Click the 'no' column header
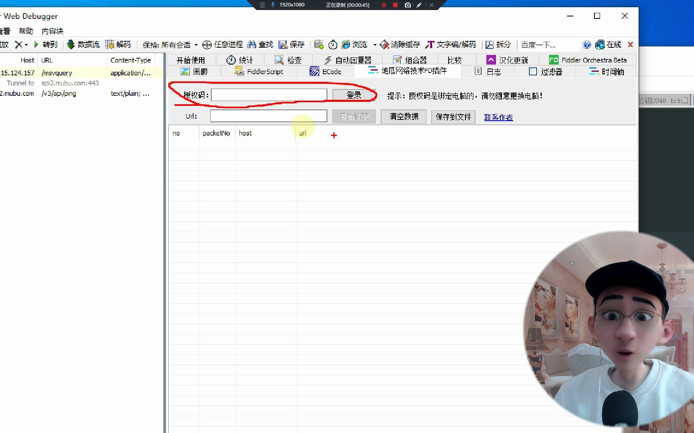 184,133
